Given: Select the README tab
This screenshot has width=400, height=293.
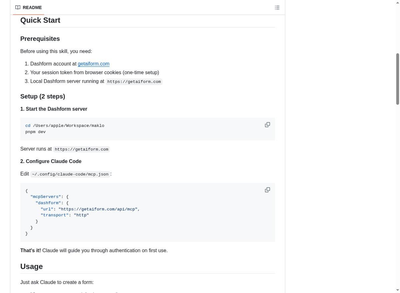Looking at the screenshot, I should 29,7.
